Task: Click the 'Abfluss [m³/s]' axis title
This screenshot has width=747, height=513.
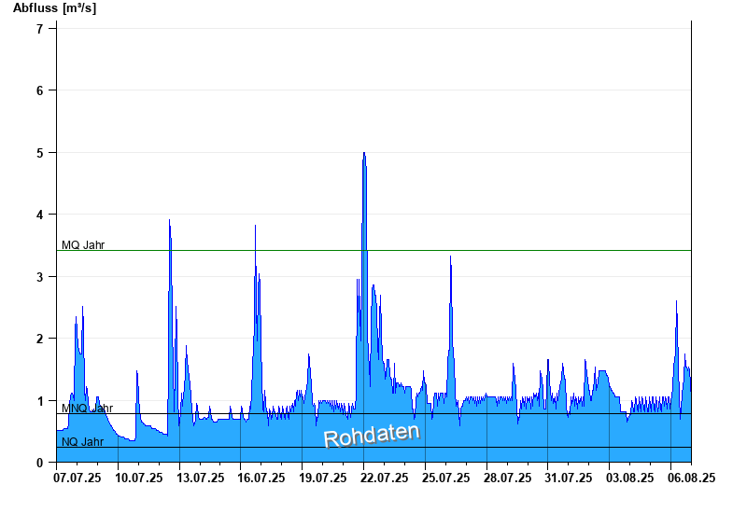Action: pyautogui.click(x=54, y=8)
